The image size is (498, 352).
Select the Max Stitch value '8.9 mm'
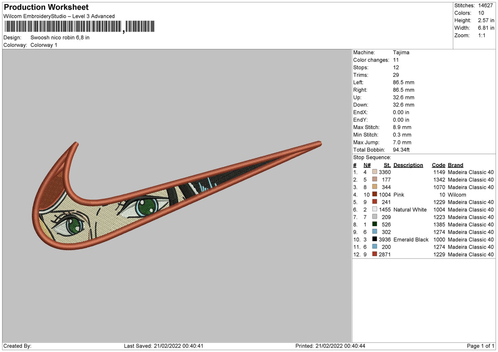(402, 127)
